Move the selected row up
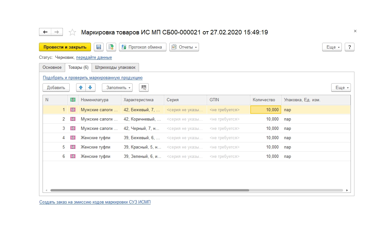 [81, 87]
